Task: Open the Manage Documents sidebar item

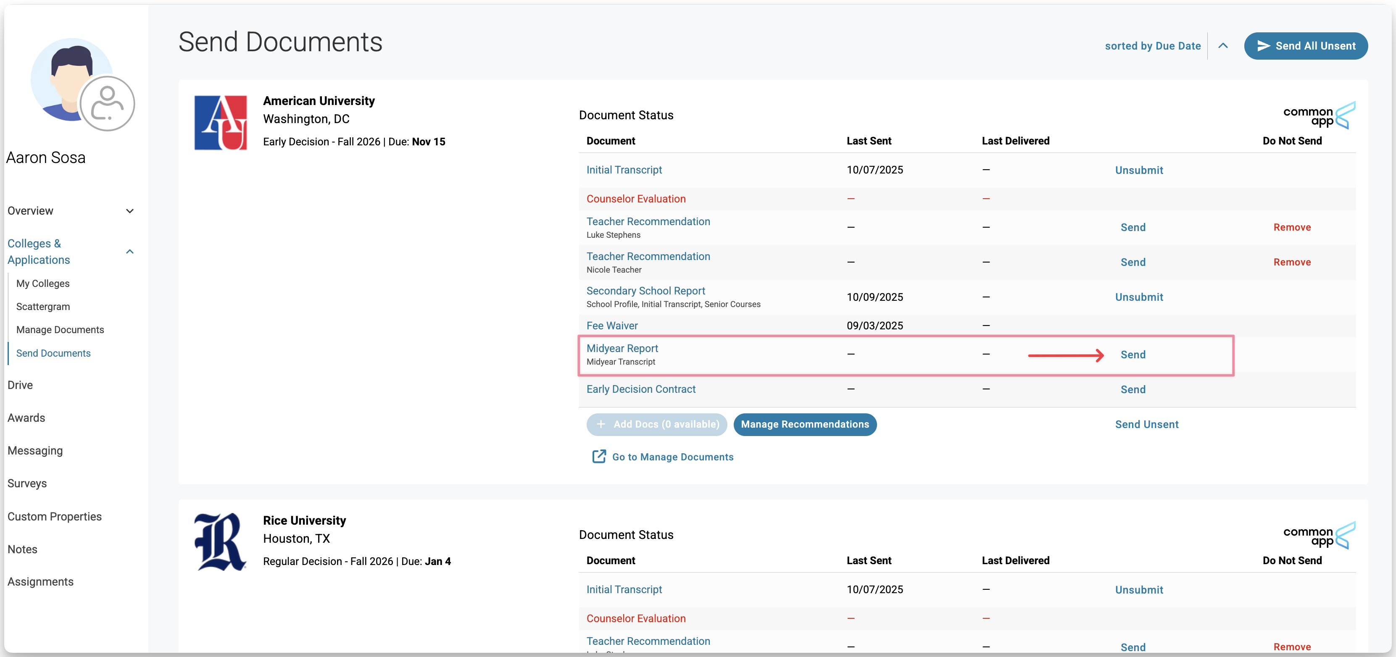Action: tap(60, 330)
